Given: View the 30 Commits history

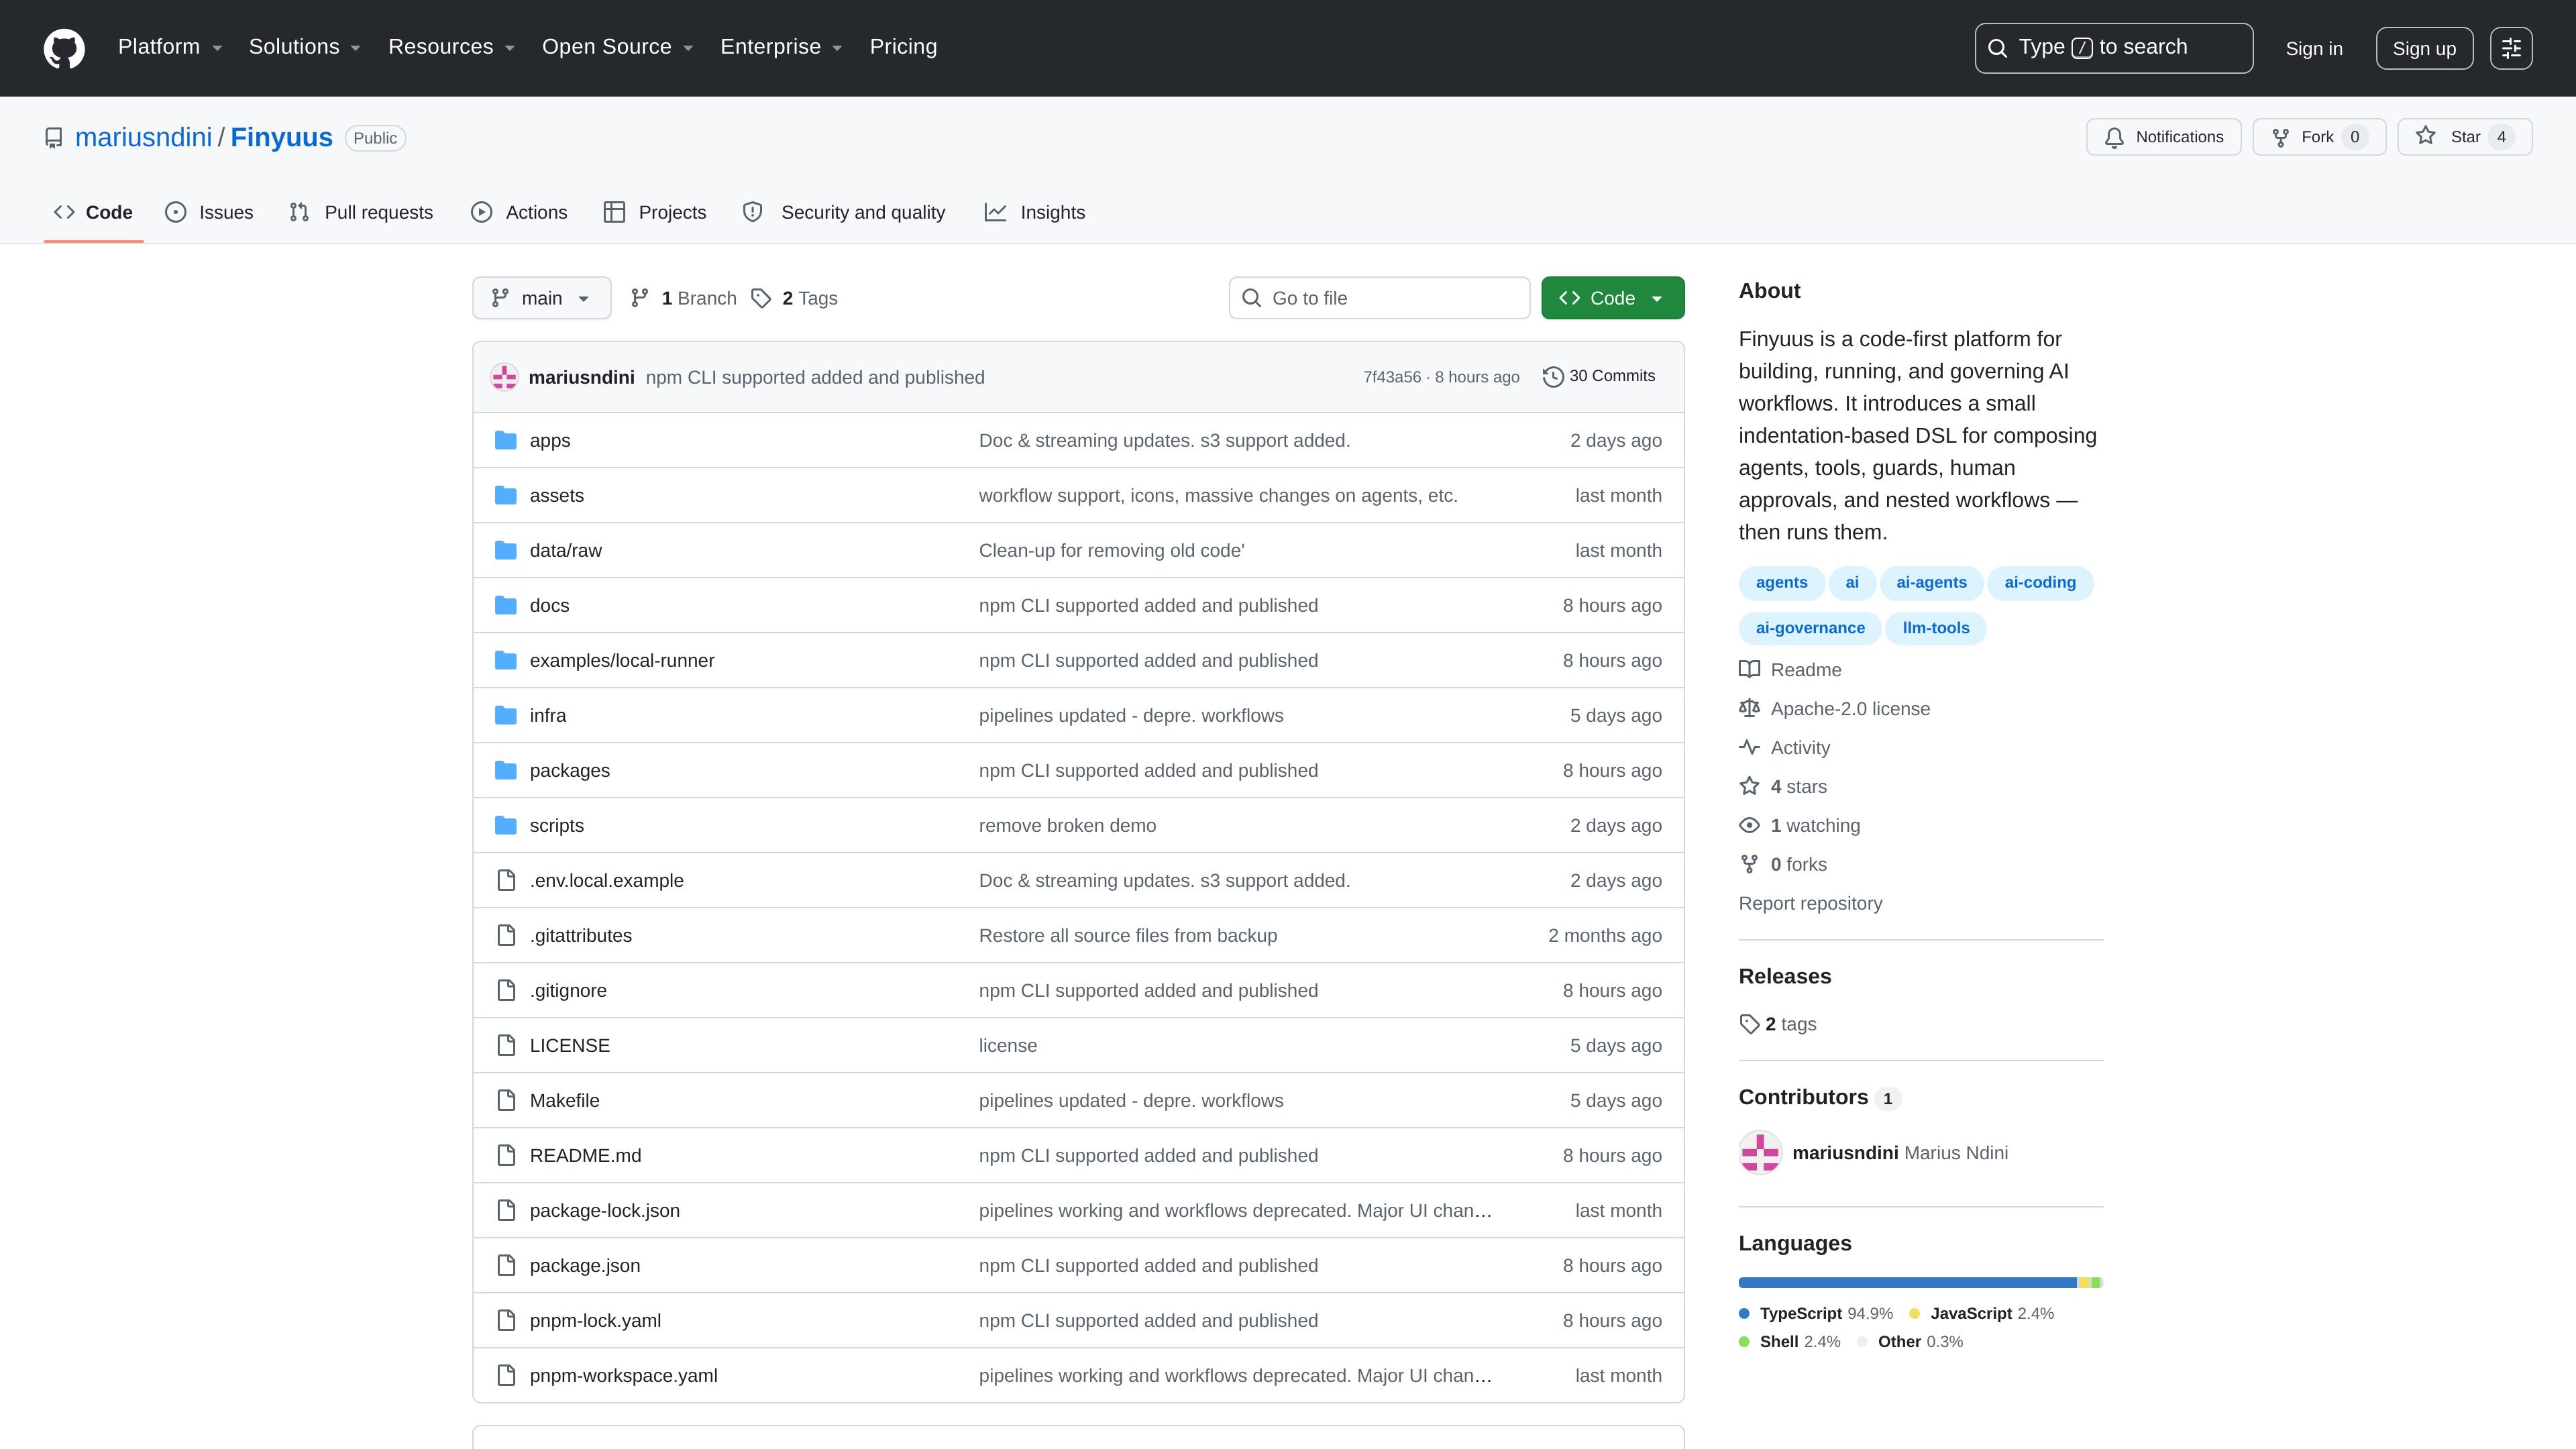Looking at the screenshot, I should (x=1599, y=376).
